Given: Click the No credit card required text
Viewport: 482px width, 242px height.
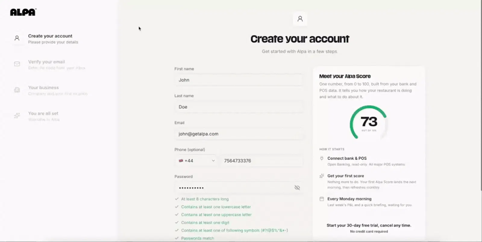Looking at the screenshot, I should pos(369,231).
